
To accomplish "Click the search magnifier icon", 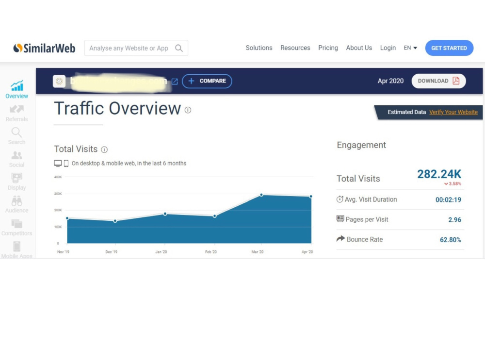I will (179, 48).
